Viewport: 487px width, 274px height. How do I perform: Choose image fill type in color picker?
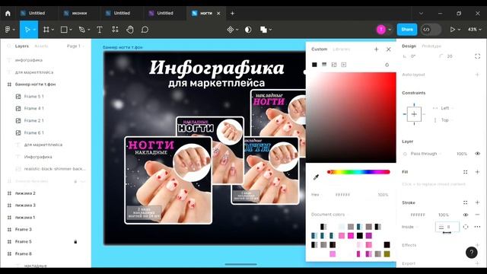334,65
